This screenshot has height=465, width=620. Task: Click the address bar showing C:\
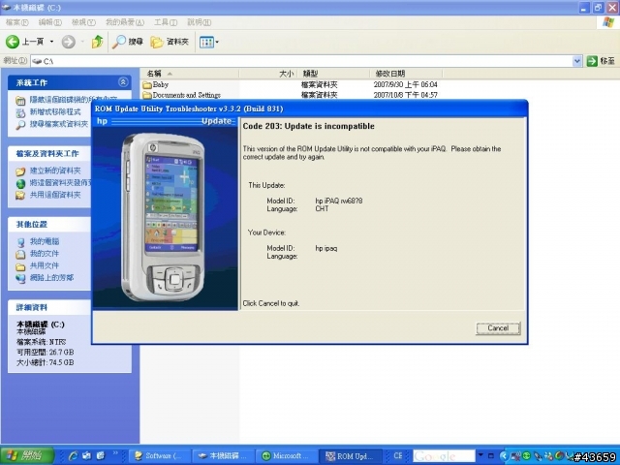[301, 61]
